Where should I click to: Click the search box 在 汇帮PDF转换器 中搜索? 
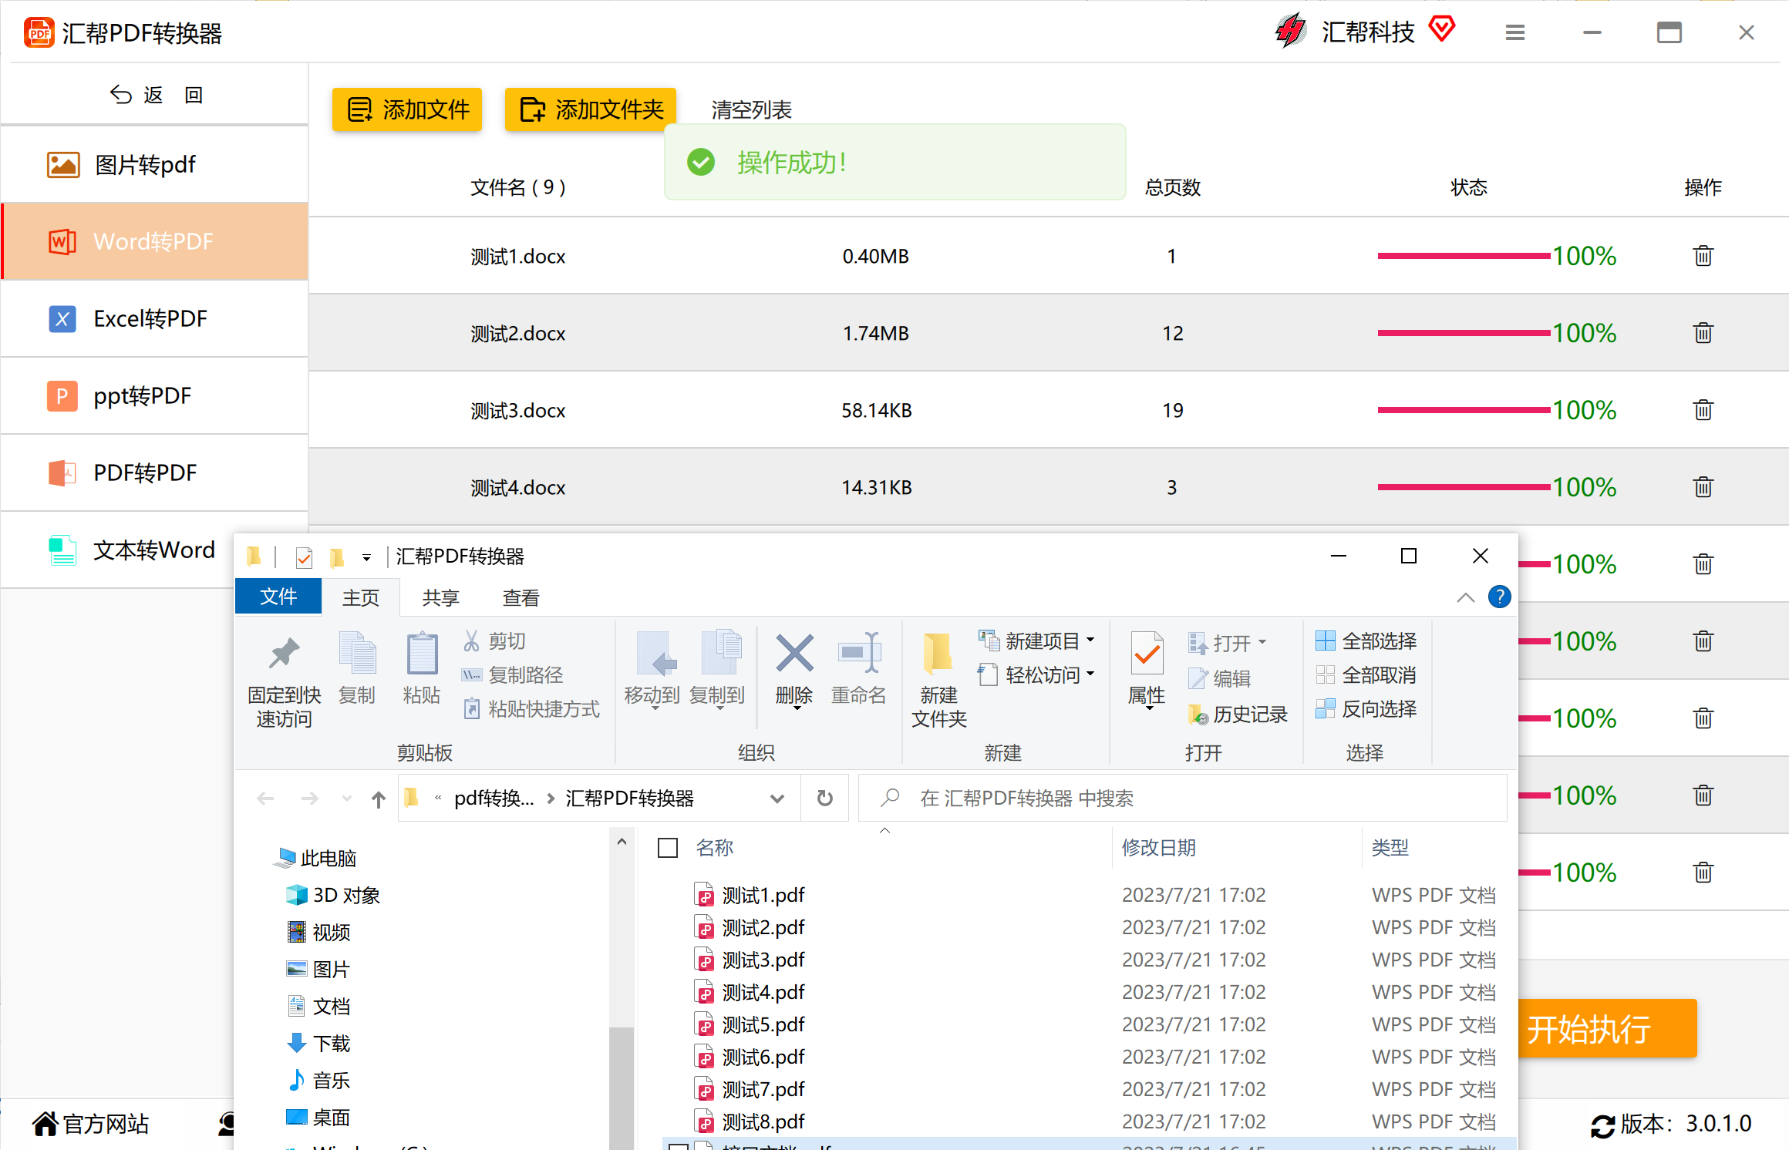point(1183,798)
